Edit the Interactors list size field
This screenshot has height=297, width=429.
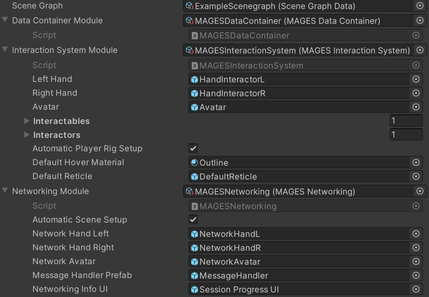pyautogui.click(x=406, y=135)
